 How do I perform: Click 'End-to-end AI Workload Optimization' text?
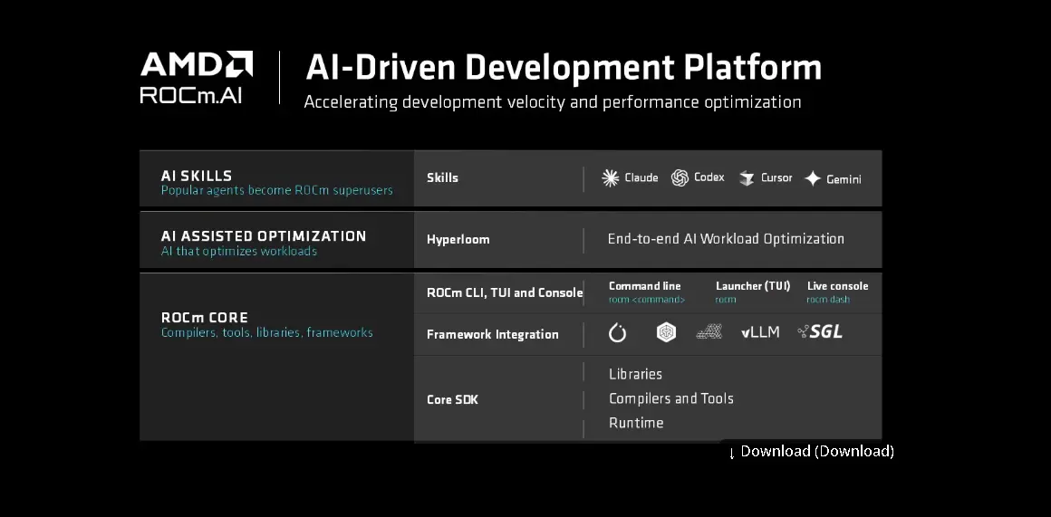point(726,239)
